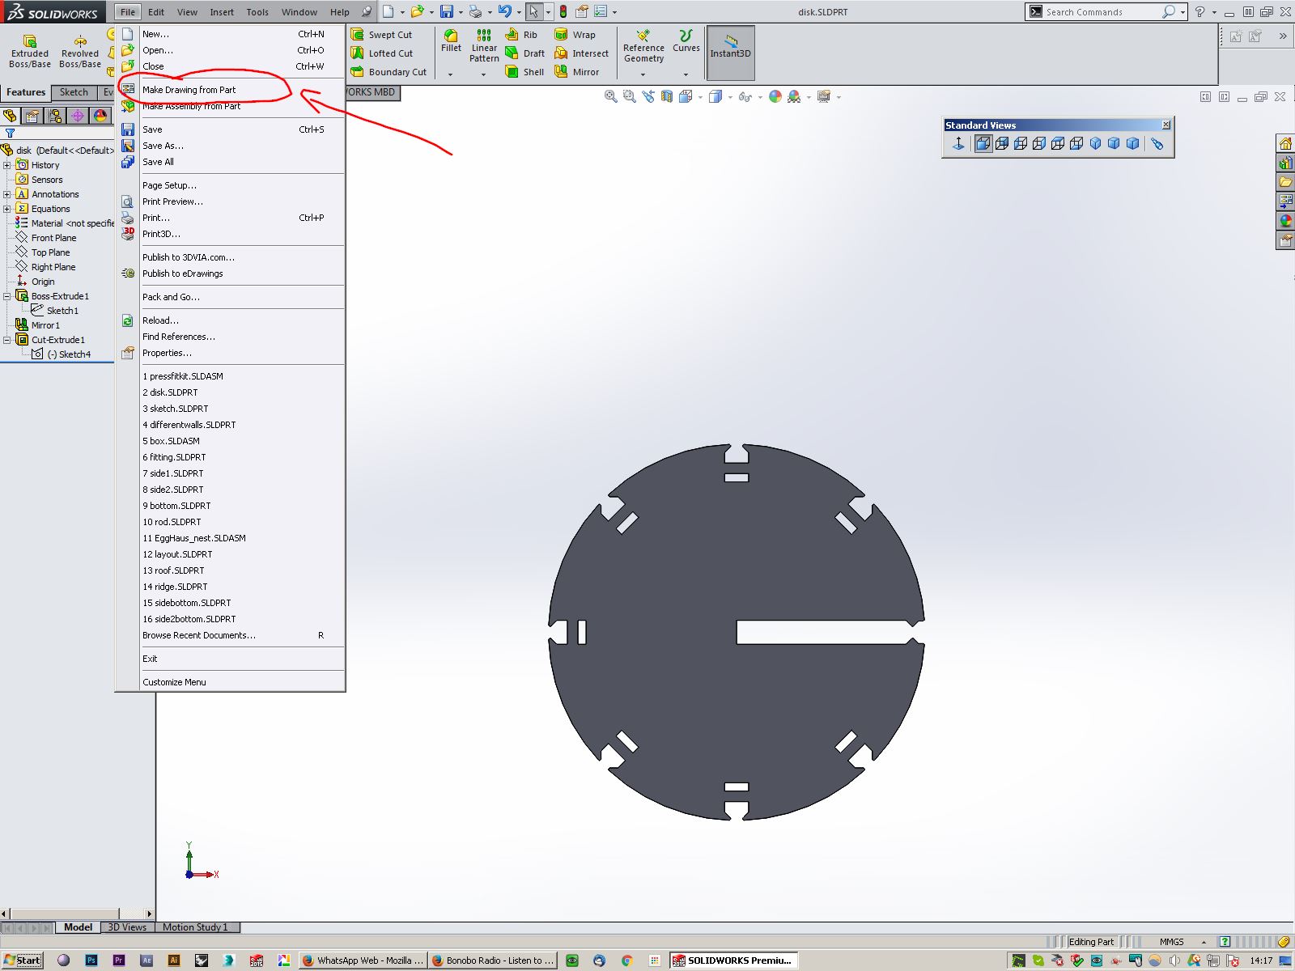Open FeatureManager design tree tab
This screenshot has height=971, width=1295.
(10, 116)
